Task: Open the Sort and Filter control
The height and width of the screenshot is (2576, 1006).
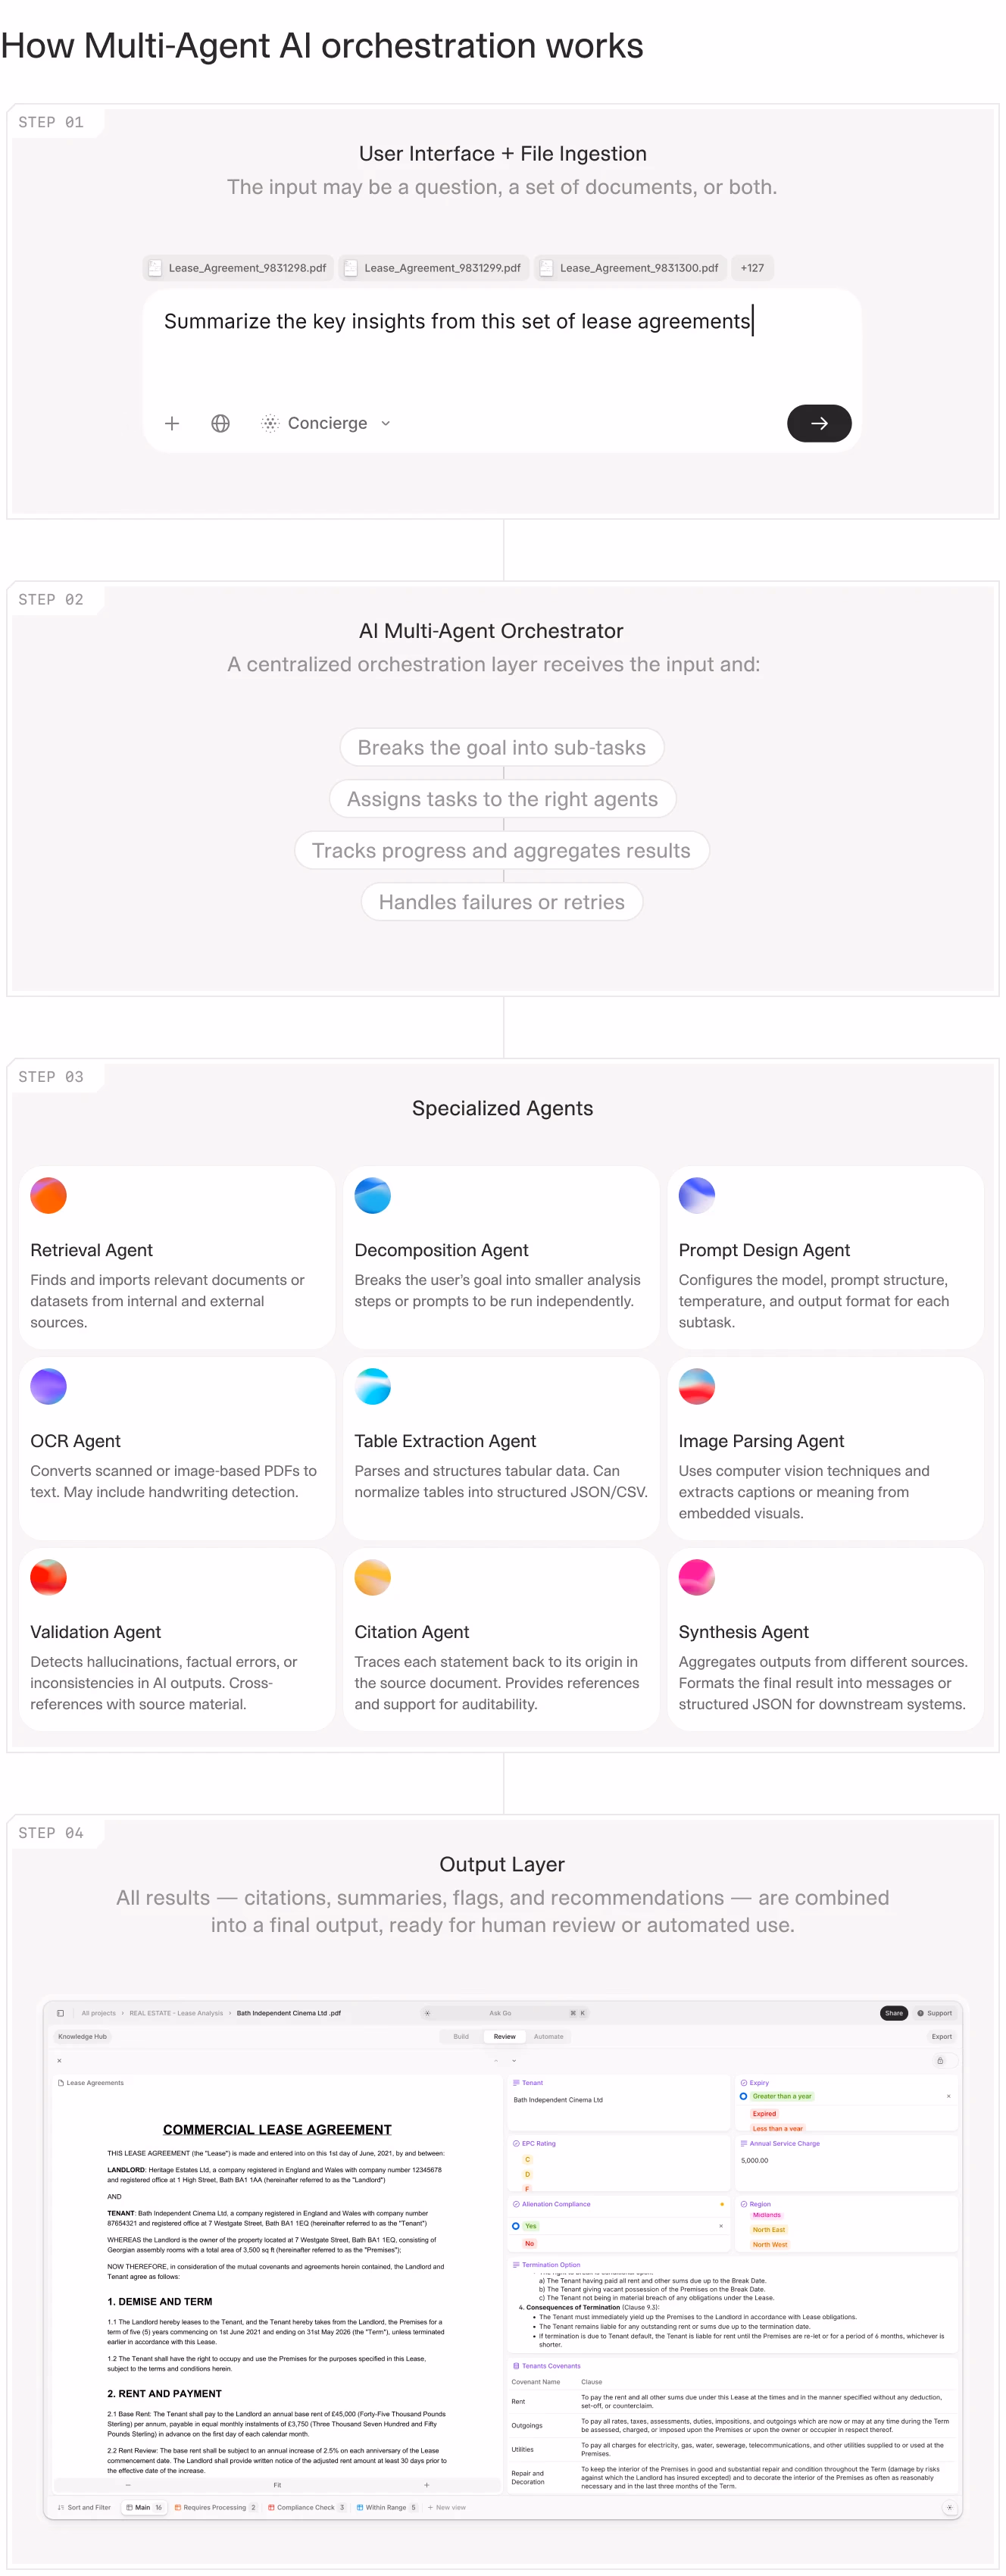Action: 84,2507
